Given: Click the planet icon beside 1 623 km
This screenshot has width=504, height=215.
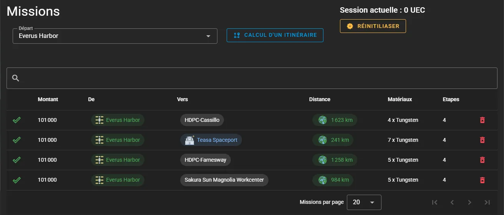Looking at the screenshot, I should pos(323,120).
